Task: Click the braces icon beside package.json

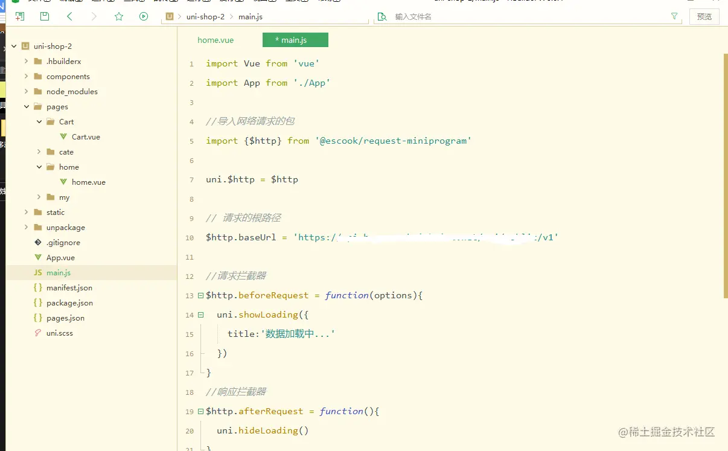Action: (x=38, y=303)
